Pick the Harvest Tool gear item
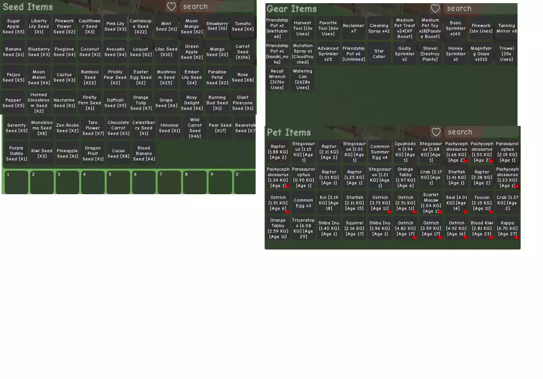 pyautogui.click(x=303, y=28)
